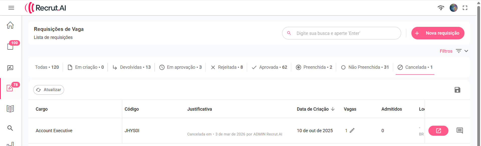The height and width of the screenshot is (146, 481).
Task: Click the Nova requisição button
Action: (438, 33)
